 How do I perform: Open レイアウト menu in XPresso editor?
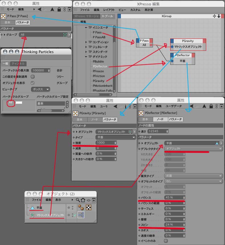click(109, 10)
